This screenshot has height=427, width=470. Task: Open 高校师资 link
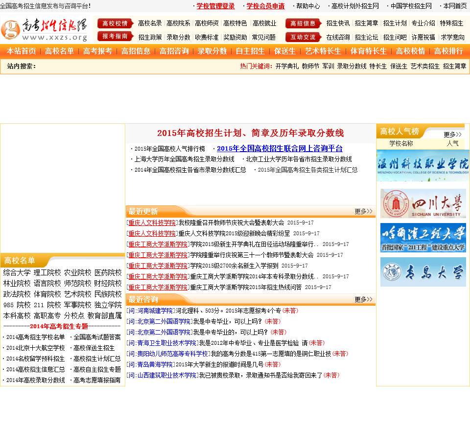(207, 23)
